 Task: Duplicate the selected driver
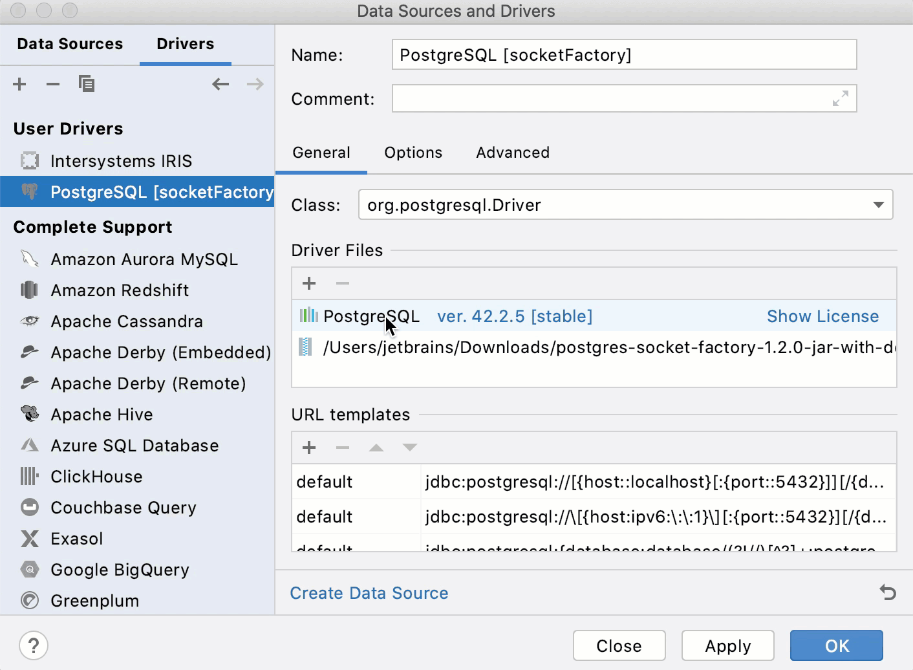tap(87, 83)
